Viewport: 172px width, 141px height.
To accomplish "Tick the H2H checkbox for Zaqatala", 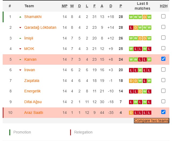I will (163, 80).
